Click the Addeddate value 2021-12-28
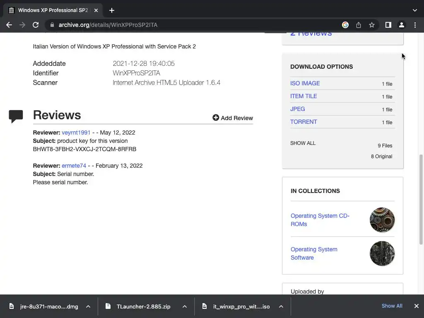 point(144,63)
